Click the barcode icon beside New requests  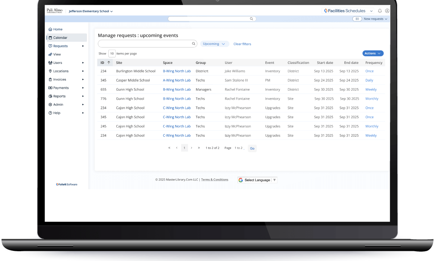click(357, 19)
